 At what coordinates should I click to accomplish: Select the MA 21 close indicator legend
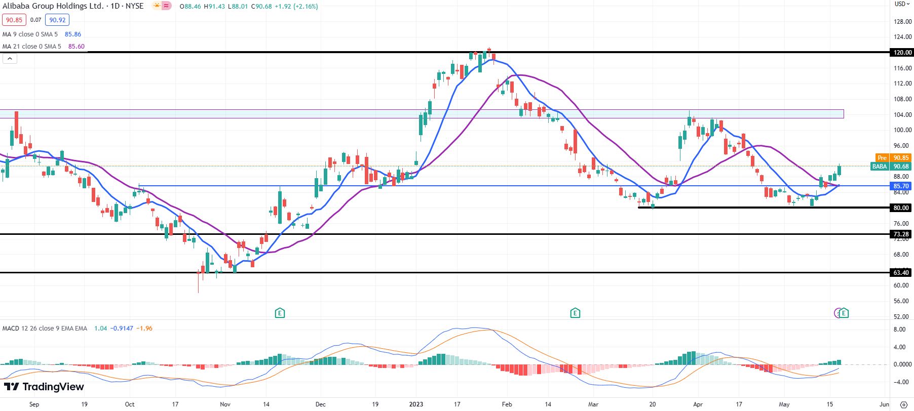(32, 47)
